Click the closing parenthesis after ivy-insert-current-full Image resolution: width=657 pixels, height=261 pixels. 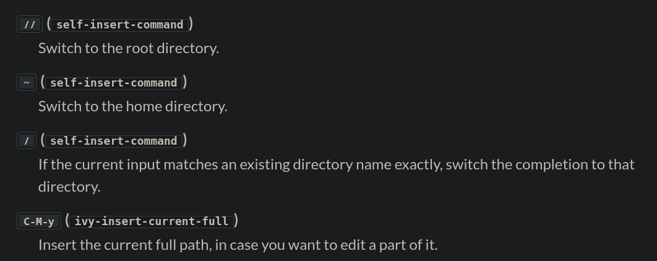point(236,221)
